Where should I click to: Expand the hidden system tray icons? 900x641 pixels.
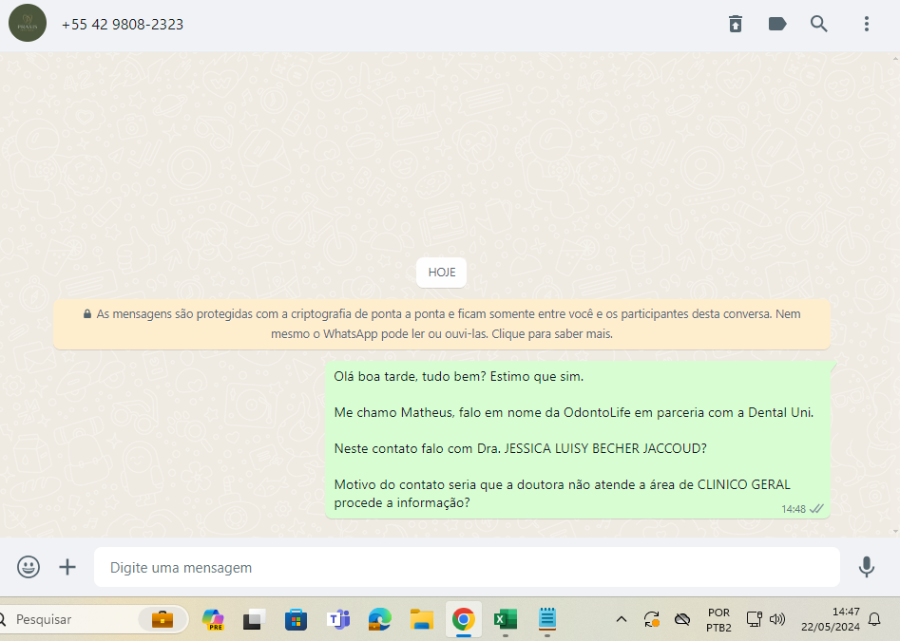(x=621, y=619)
